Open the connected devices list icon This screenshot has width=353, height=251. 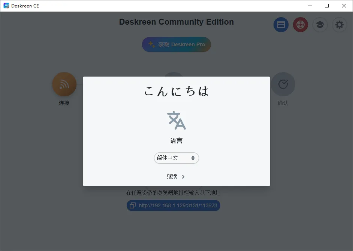pos(281,25)
